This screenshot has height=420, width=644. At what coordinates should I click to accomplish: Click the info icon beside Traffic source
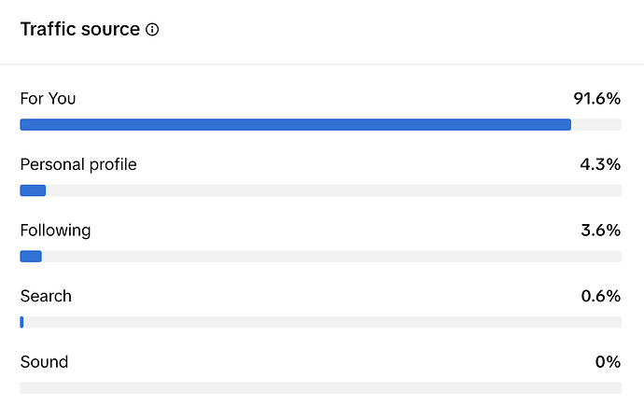(x=152, y=30)
